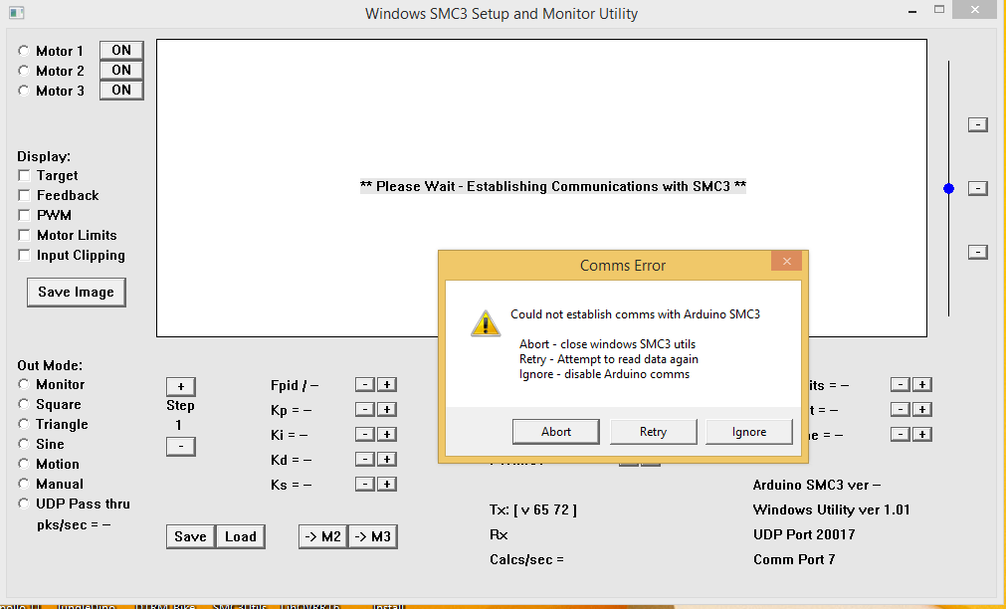Click the yellow warning icon in dialog
The width and height of the screenshot is (1006, 609).
pyautogui.click(x=486, y=323)
